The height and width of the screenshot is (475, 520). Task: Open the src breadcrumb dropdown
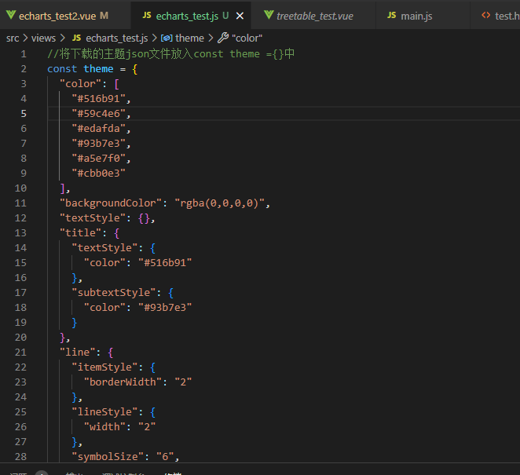coord(13,38)
